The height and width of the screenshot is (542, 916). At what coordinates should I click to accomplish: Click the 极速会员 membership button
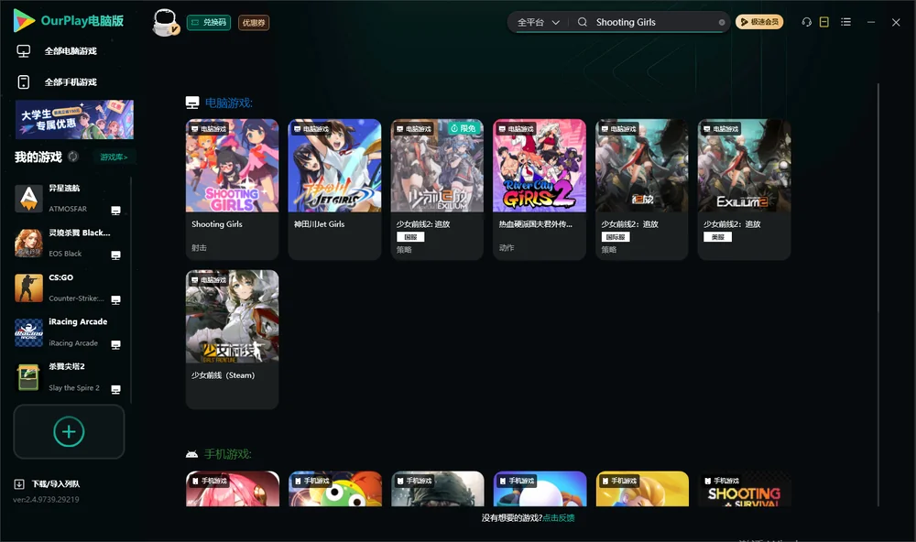759,22
